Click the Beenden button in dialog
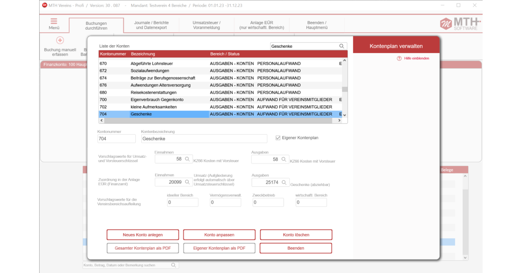522x273 pixels. click(x=296, y=248)
